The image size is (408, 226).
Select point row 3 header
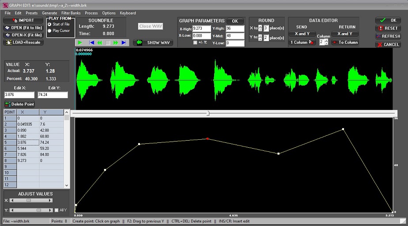pos(10,130)
